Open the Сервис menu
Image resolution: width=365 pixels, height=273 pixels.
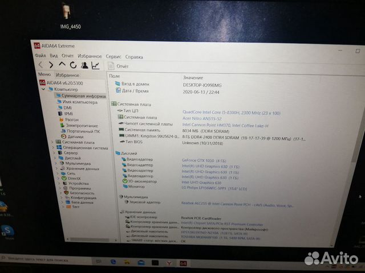113,57
